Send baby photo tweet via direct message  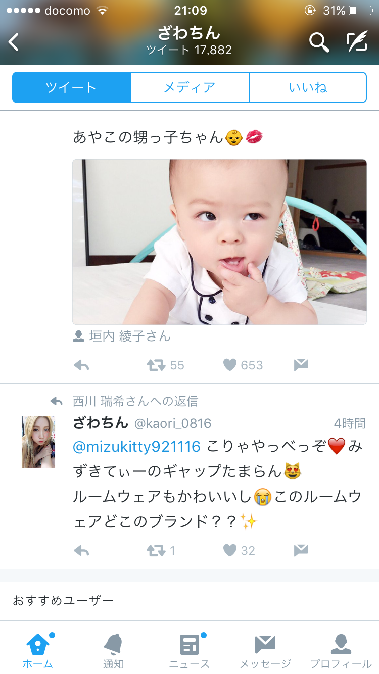(301, 365)
